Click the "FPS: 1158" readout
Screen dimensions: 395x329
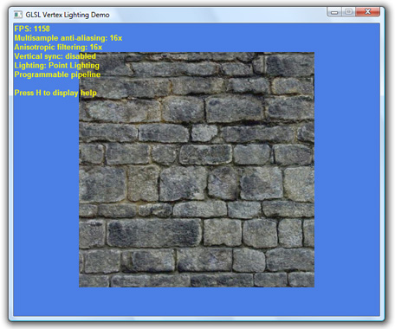32,29
